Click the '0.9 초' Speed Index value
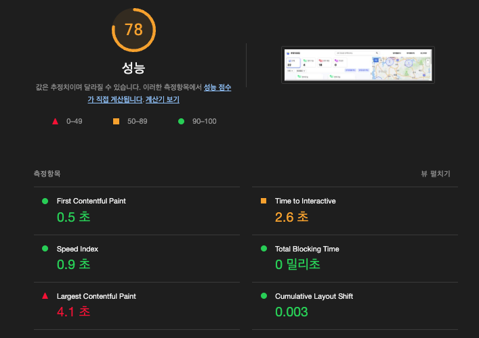The height and width of the screenshot is (338, 479). [73, 264]
